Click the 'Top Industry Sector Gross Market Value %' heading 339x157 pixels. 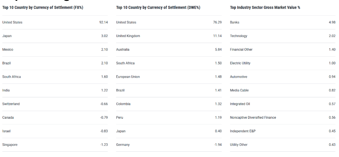[x=265, y=8]
